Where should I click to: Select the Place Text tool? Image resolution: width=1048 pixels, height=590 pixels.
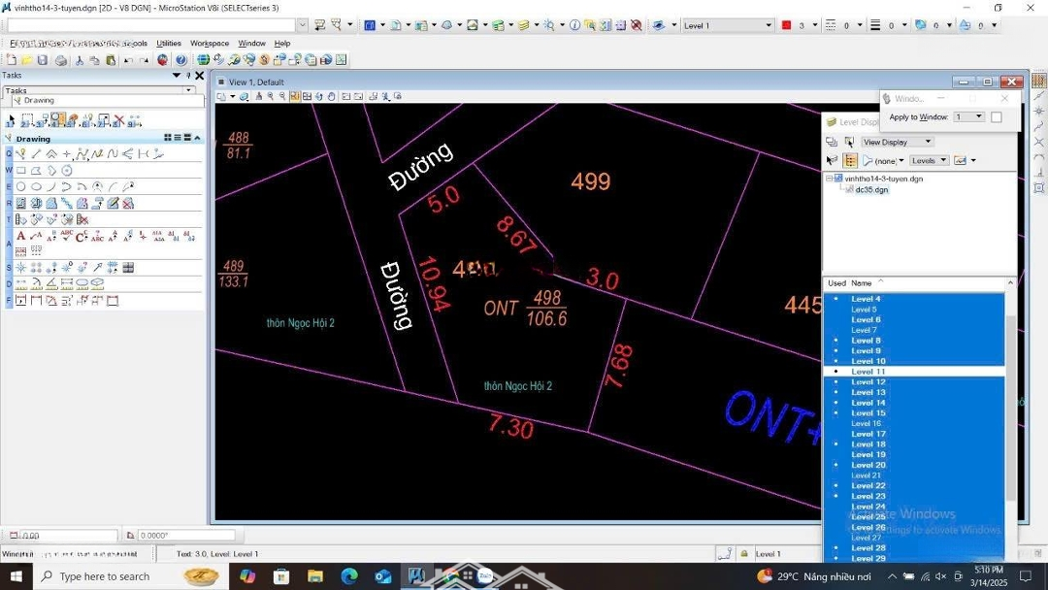tap(21, 236)
